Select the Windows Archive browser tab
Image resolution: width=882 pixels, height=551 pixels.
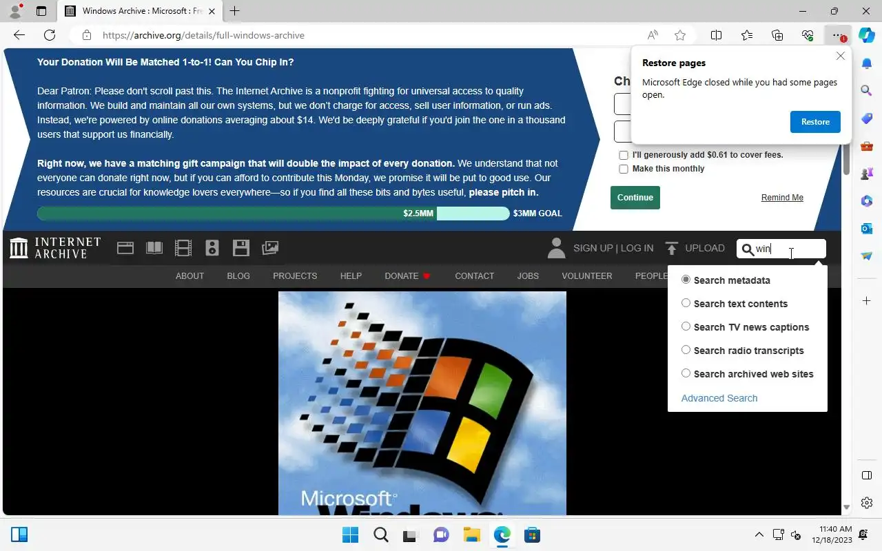pos(141,11)
